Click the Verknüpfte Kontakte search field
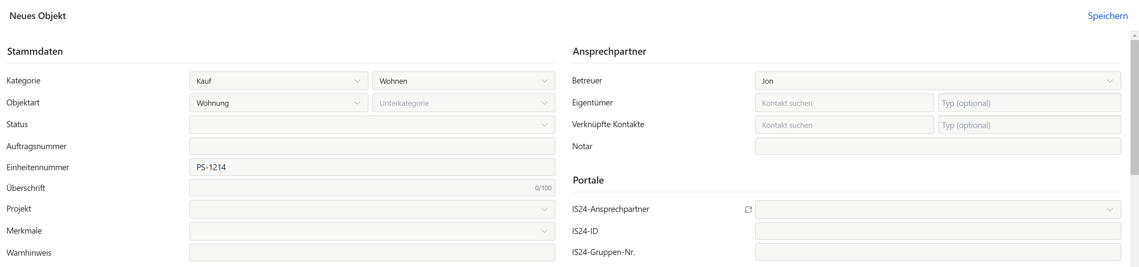The width and height of the screenshot is (1139, 267). 844,125
